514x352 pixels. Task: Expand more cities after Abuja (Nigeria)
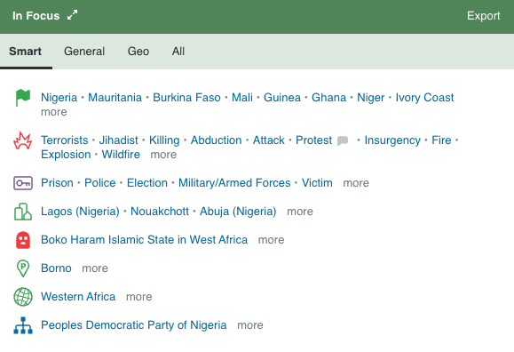[300, 212]
